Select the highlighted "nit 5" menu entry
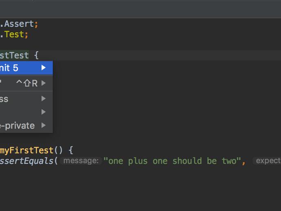 (x=26, y=68)
